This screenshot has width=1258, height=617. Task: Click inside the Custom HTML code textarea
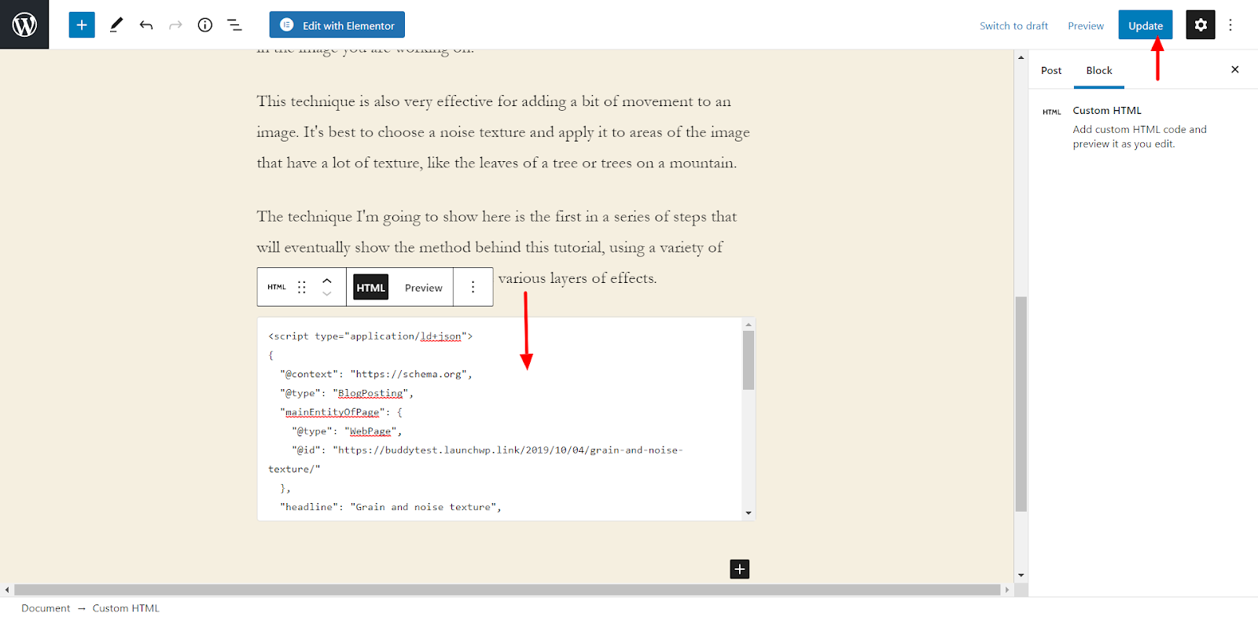click(500, 419)
